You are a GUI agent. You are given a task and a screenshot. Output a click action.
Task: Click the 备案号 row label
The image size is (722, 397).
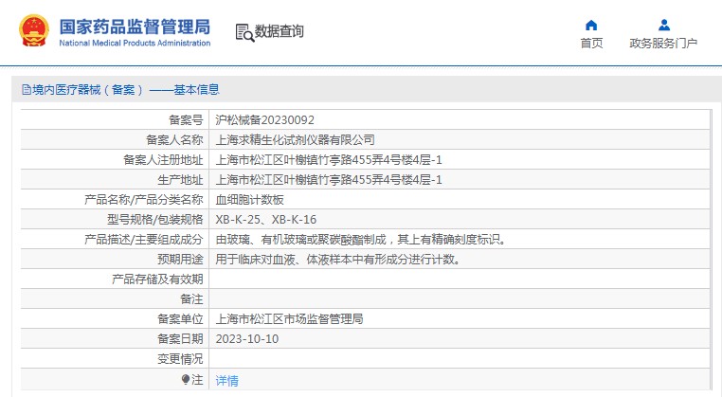[x=186, y=120]
